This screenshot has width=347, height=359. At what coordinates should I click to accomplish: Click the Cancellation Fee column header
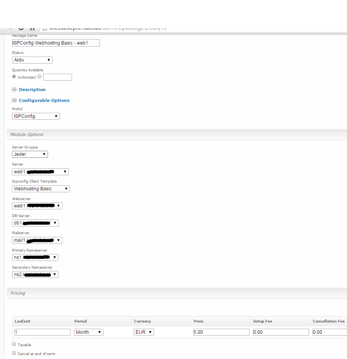(329, 321)
